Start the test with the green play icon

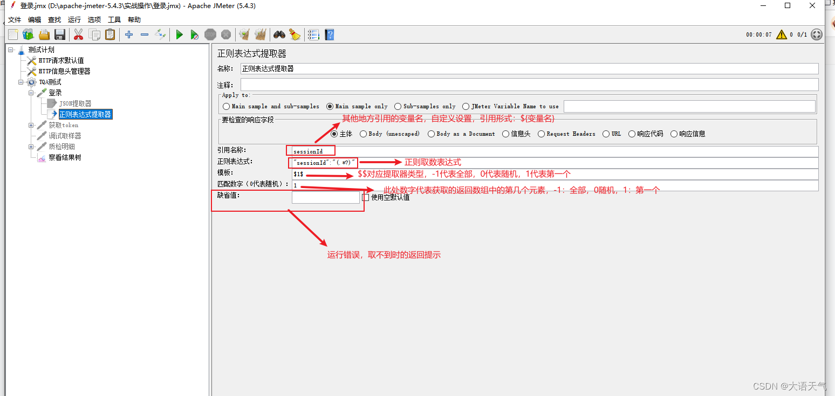(x=180, y=34)
